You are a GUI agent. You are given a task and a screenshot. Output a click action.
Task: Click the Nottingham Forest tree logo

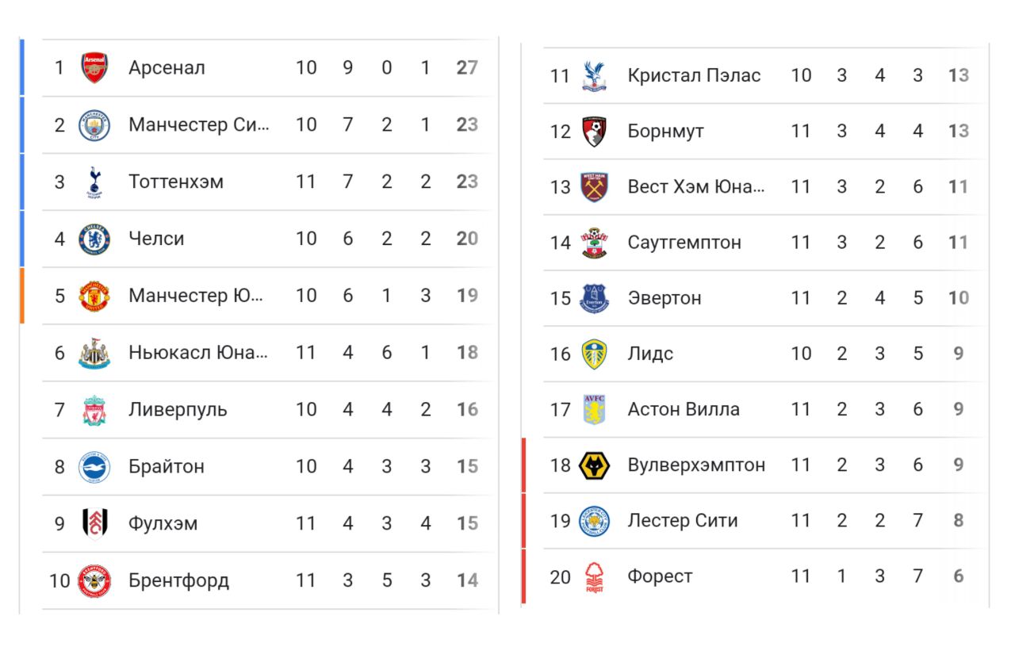(594, 577)
